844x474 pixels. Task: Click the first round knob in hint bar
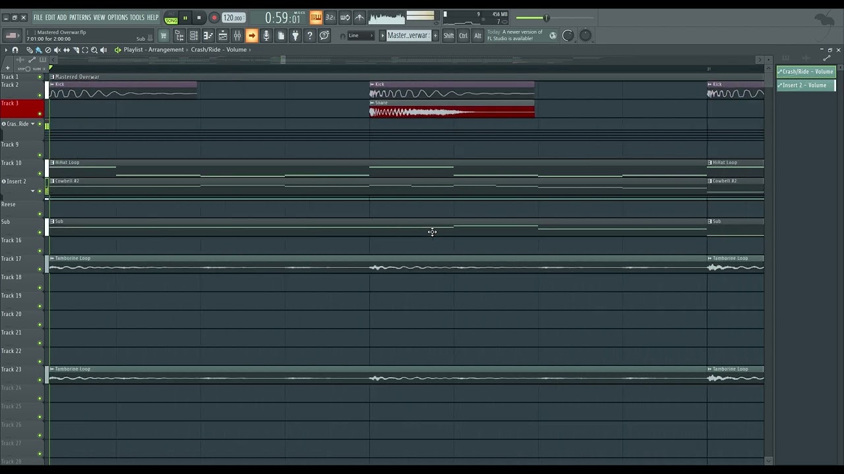point(568,36)
